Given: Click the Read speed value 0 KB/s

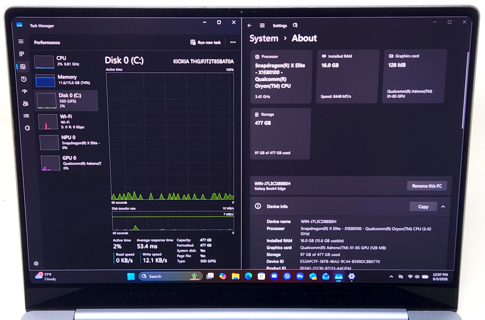Looking at the screenshot, I should click(124, 260).
